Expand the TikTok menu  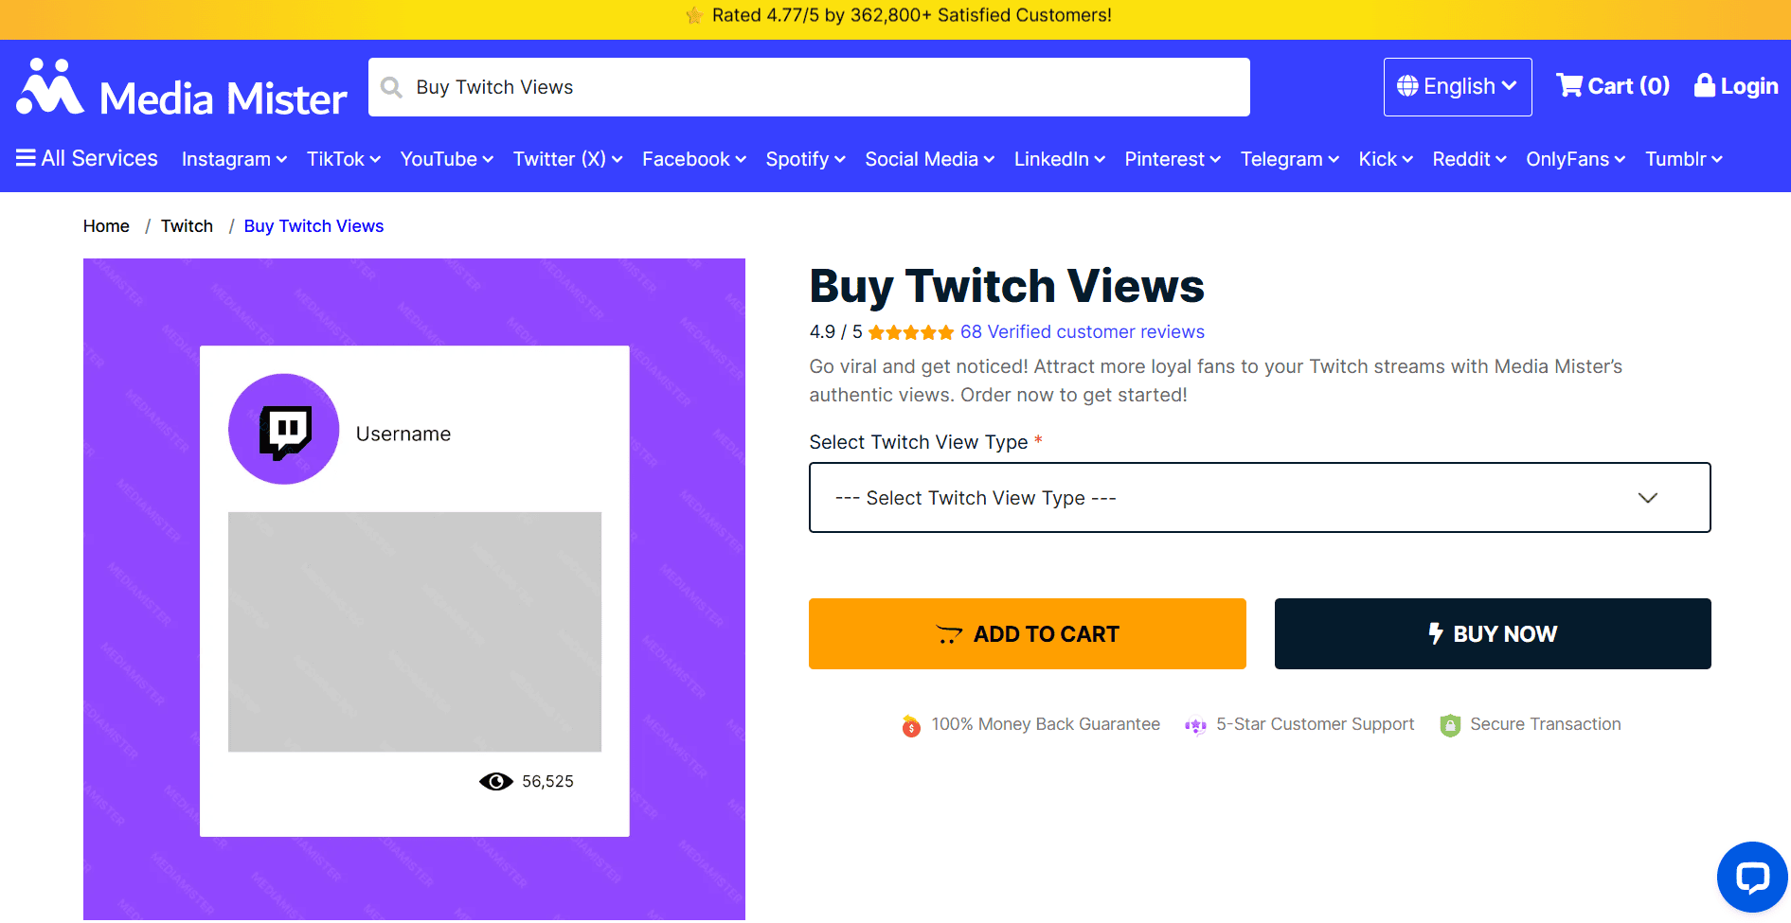(344, 159)
